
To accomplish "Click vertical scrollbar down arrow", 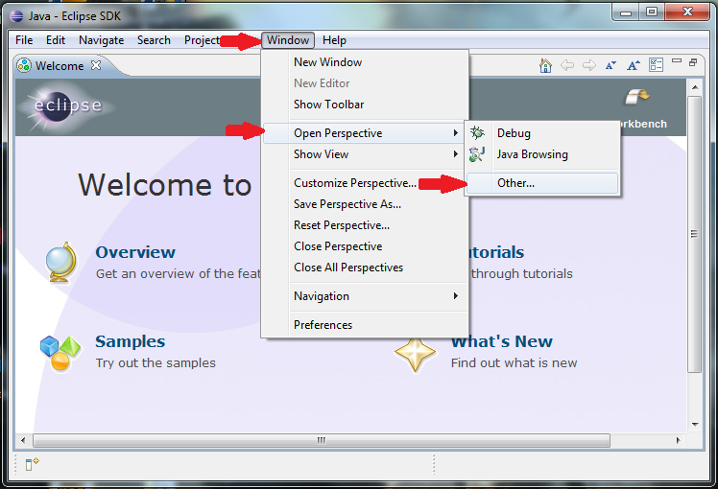I will (695, 424).
